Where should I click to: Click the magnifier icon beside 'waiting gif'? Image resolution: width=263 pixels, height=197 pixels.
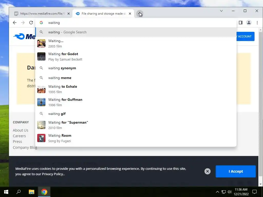41,114
